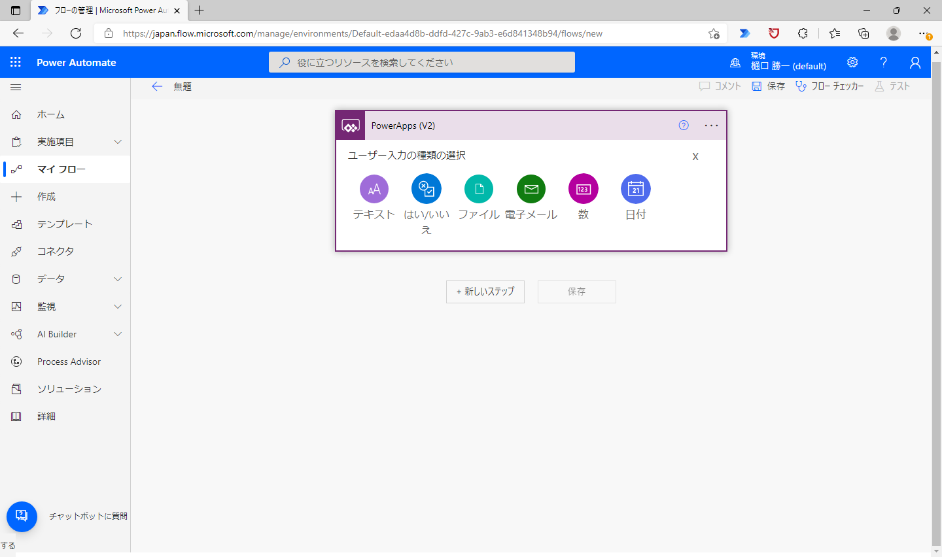942x557 pixels.
Task: Click コメント in the top command bar
Action: coord(720,86)
